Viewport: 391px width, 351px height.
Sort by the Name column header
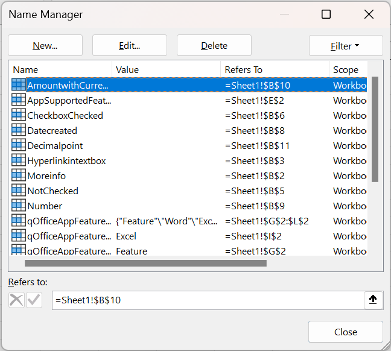(60, 69)
